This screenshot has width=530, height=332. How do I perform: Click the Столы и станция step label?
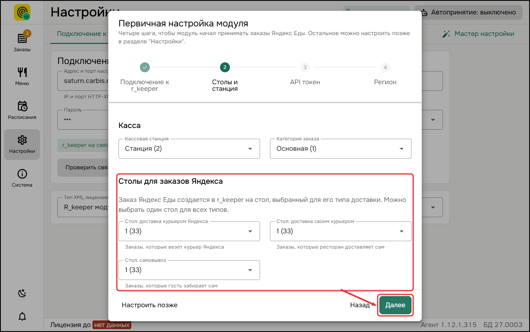(x=225, y=85)
